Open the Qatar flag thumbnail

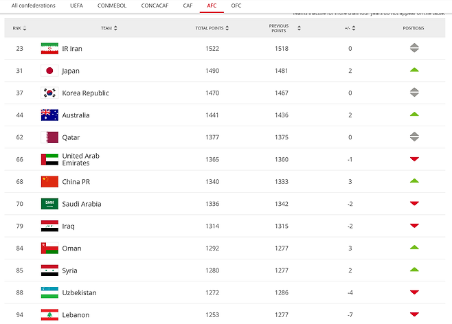tap(49, 137)
